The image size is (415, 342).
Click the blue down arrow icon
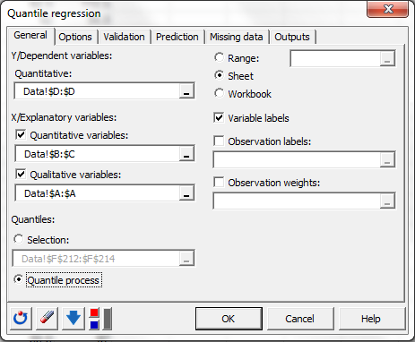point(73,319)
